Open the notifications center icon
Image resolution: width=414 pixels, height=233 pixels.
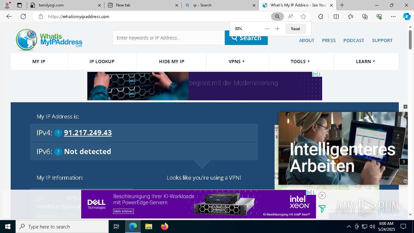click(403, 227)
